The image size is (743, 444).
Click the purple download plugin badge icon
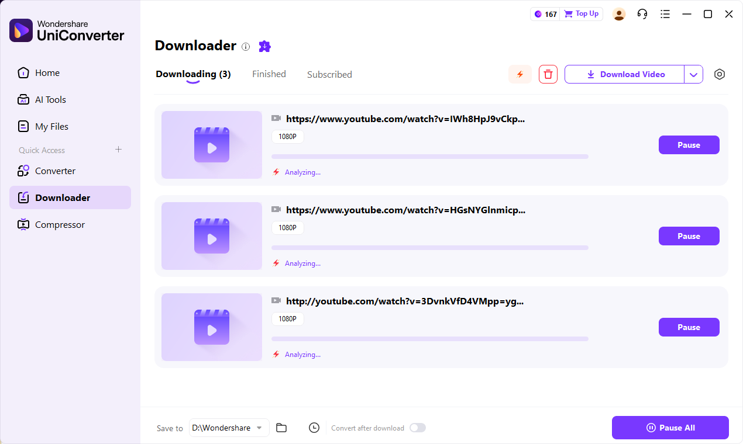(x=265, y=46)
